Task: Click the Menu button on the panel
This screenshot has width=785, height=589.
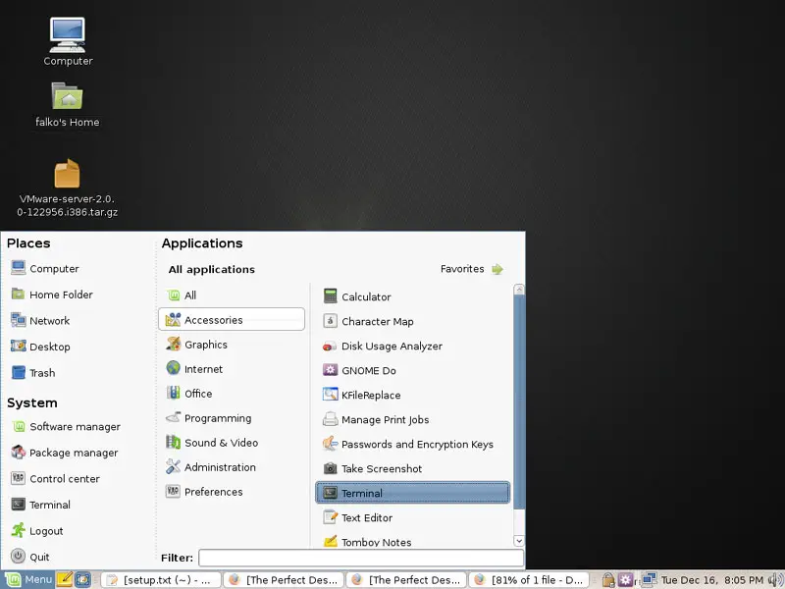Action: click(28, 579)
